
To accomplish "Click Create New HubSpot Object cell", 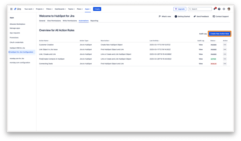I will tap(111, 45).
